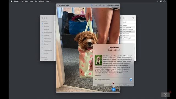Screen dimensions: 176x99
Task: Select the Pages row in Finder list
Action: point(128,25)
